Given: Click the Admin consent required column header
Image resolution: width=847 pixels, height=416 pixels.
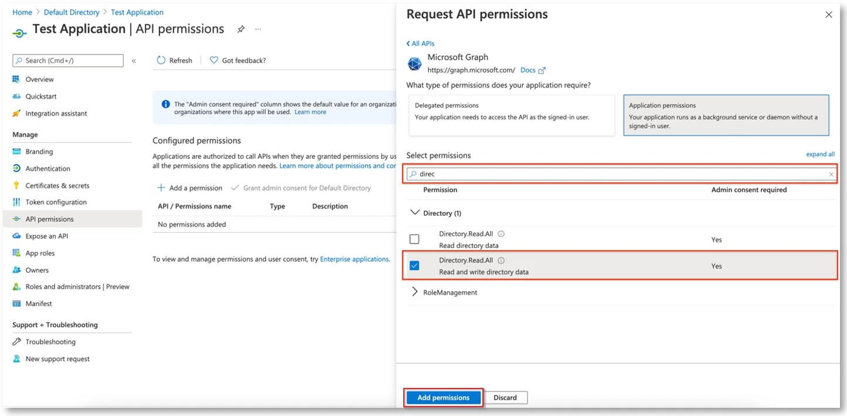Looking at the screenshot, I should coord(749,190).
